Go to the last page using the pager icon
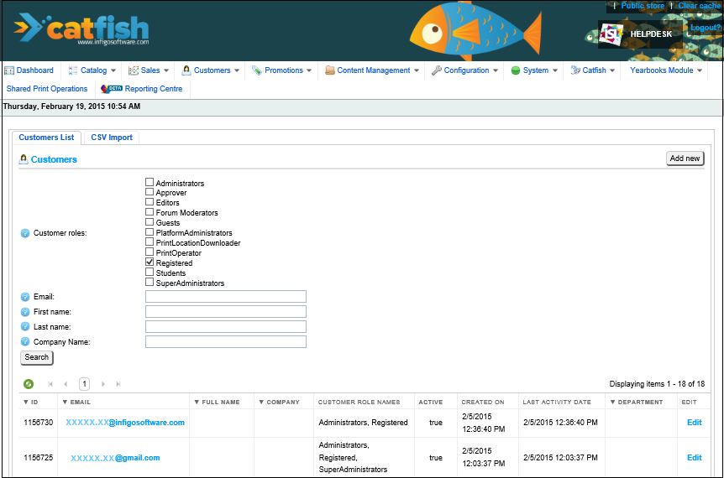This screenshot has height=478, width=724. 118,384
